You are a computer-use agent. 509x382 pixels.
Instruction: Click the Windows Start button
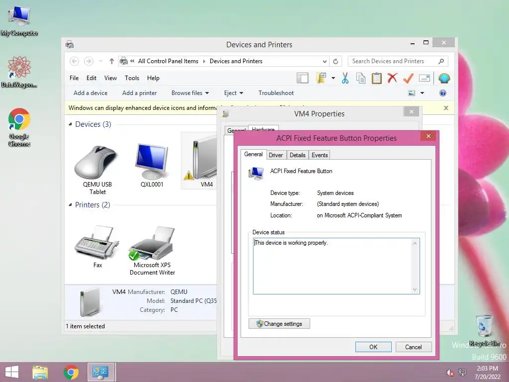tap(12, 372)
